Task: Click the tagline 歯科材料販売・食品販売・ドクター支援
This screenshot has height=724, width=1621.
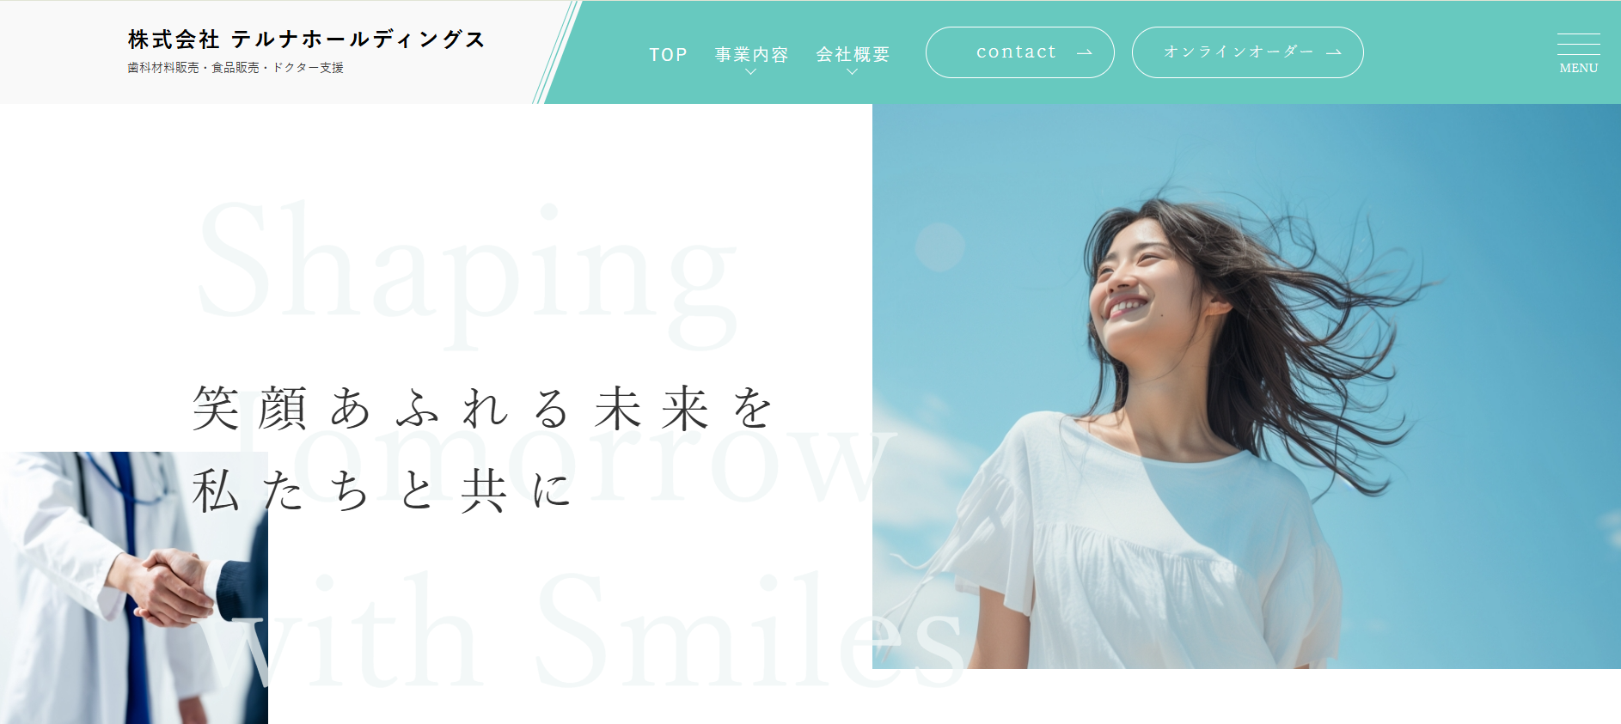Action: click(x=236, y=68)
